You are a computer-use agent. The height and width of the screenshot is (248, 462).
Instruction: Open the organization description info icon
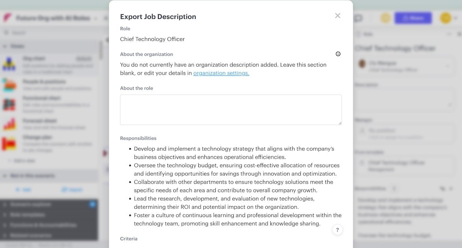coord(338,54)
